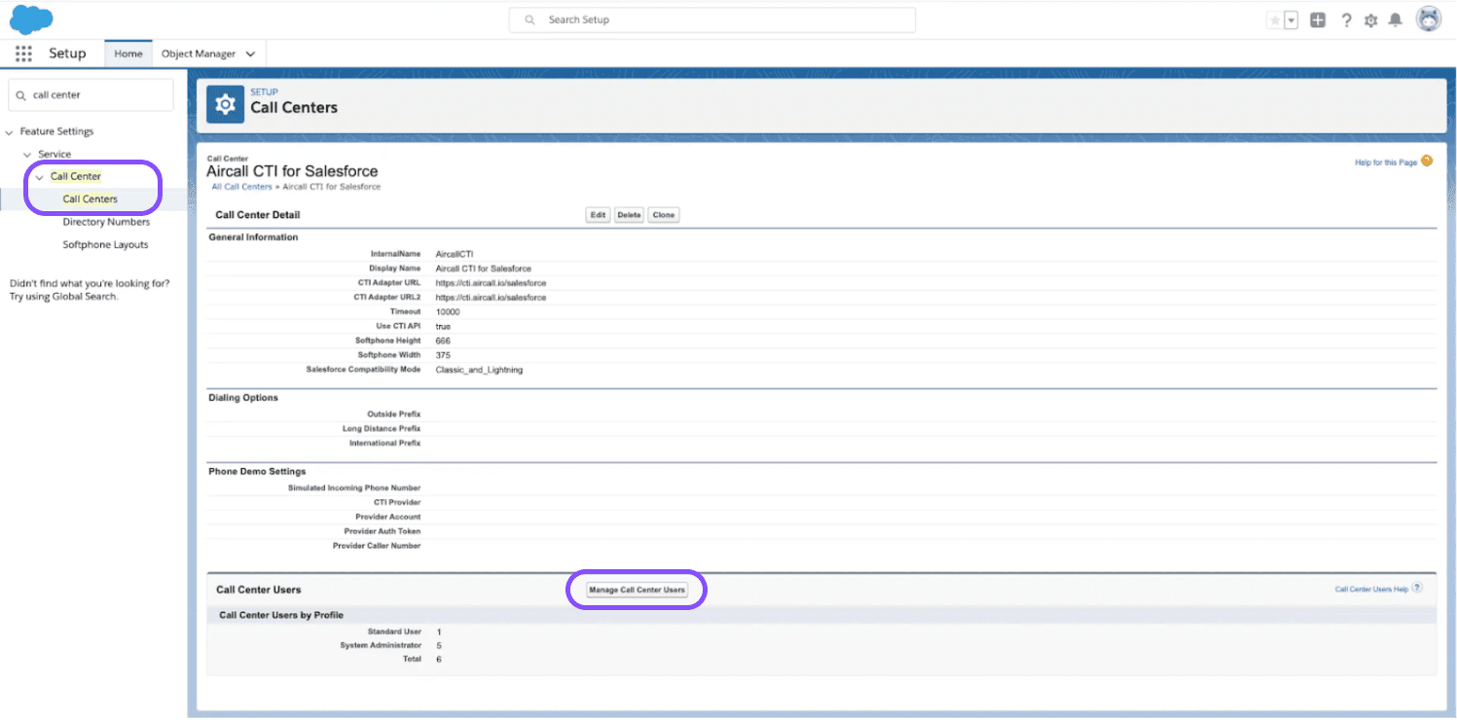Click the plus icon to add items
This screenshot has width=1457, height=720.
pyautogui.click(x=1317, y=19)
